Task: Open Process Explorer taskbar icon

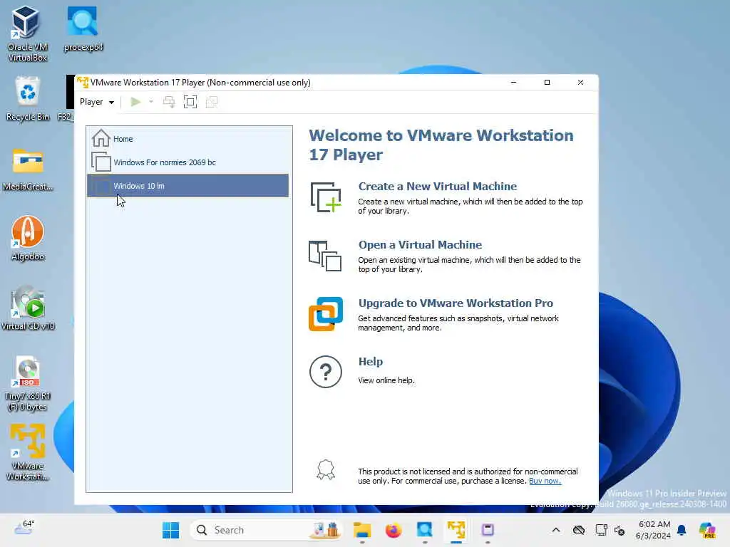Action: (425, 530)
